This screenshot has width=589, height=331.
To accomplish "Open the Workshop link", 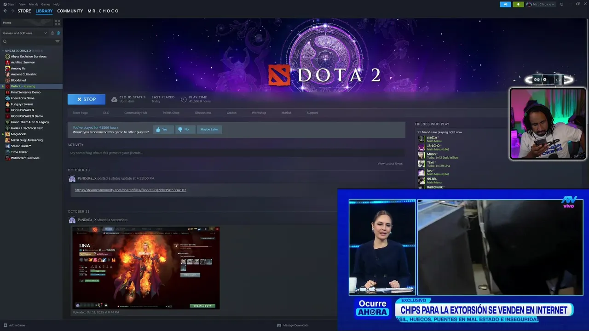I will (259, 113).
